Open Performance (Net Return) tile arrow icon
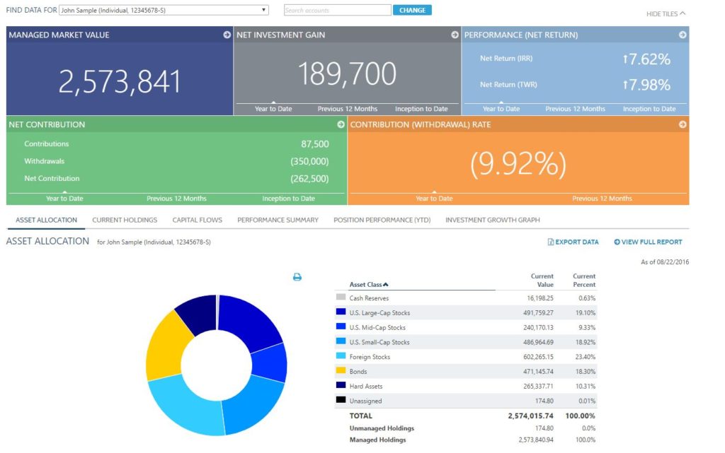Screen dimensions: 725x453 click(x=683, y=35)
